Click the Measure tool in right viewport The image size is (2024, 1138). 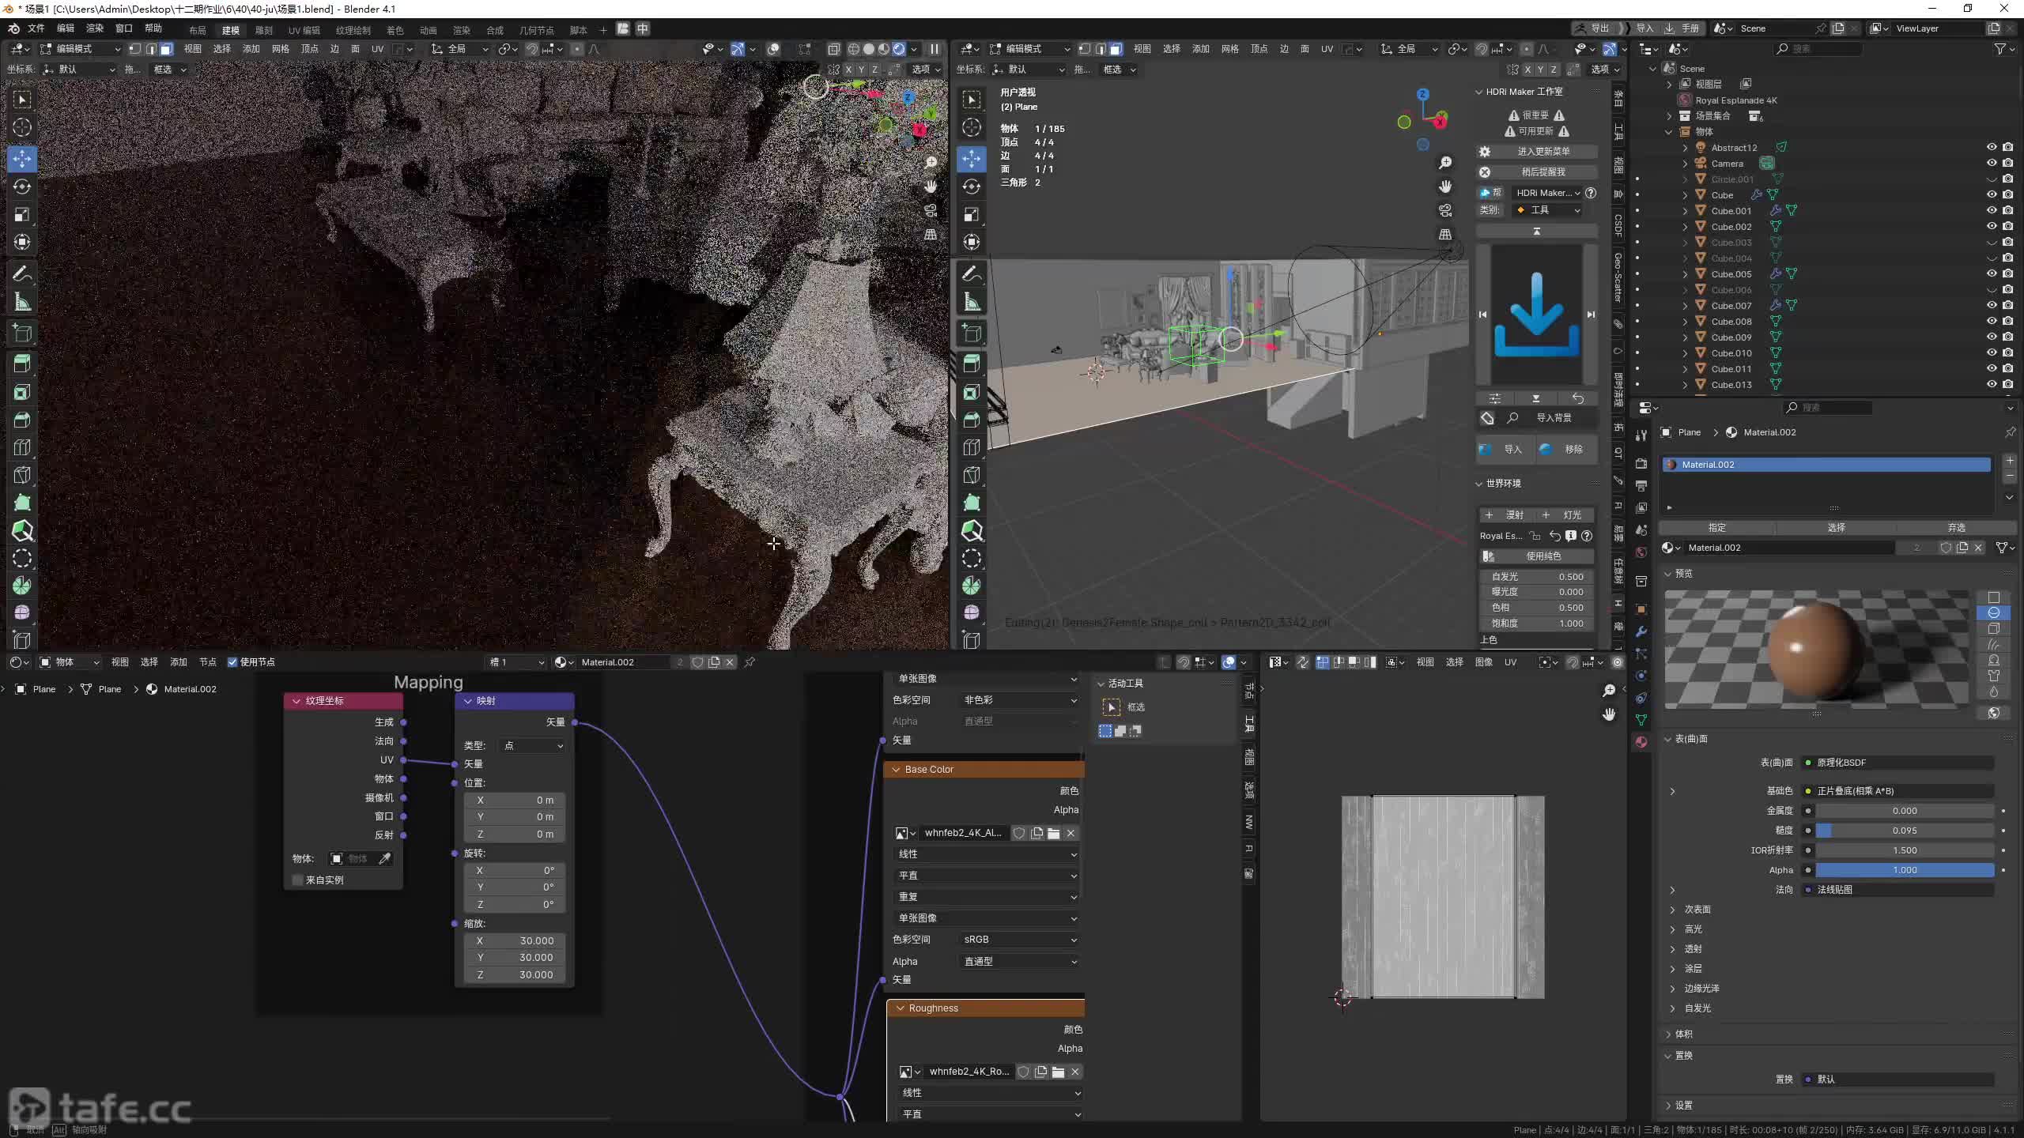[972, 303]
